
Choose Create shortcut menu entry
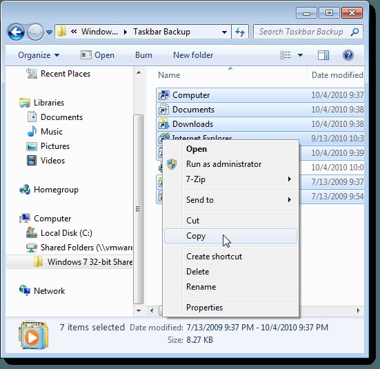pyautogui.click(x=230, y=257)
